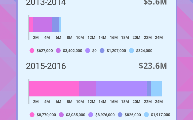This screenshot has width=193, height=120.
Task: Select the pink segment of the 2015-2016 bar
Action: pos(54,89)
